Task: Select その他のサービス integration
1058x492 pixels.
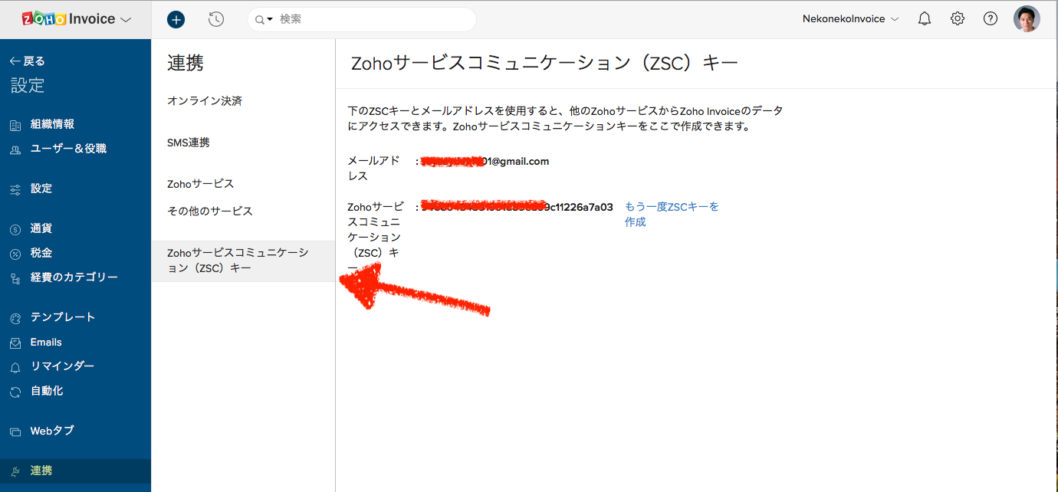Action: click(210, 211)
